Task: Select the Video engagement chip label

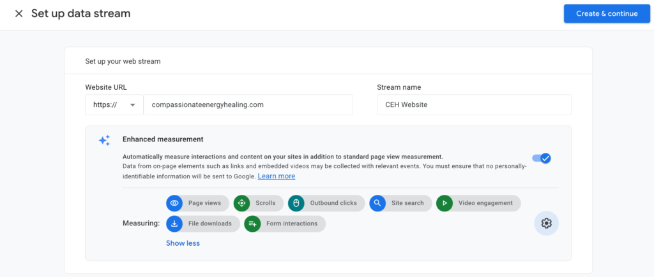Action: pos(485,203)
